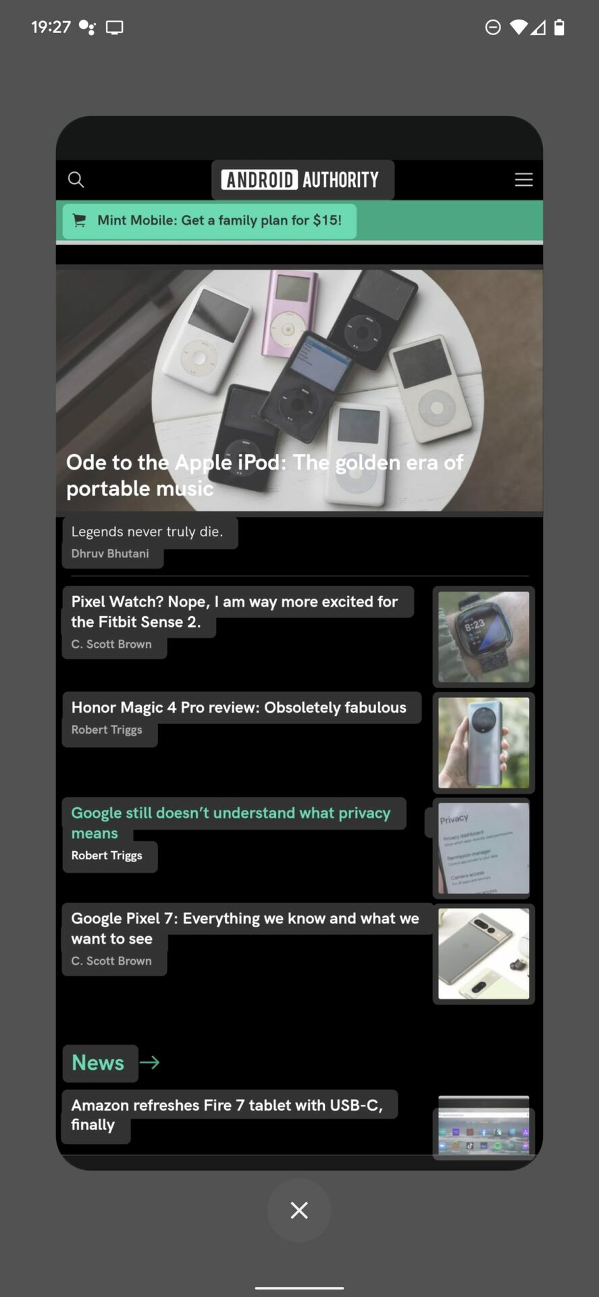
Task: Tap the do-not-disturb status icon
Action: (x=493, y=27)
